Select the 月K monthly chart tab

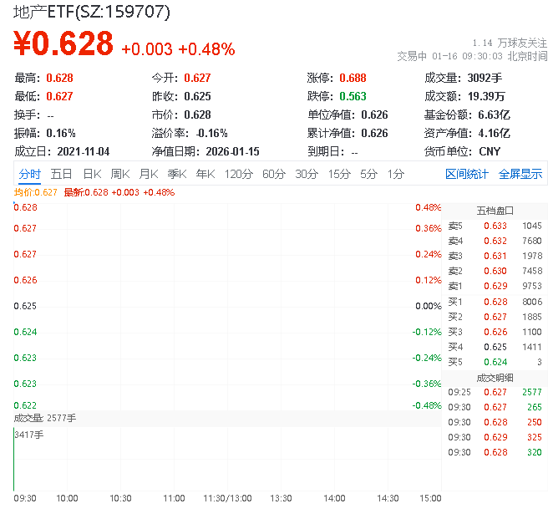pos(149,174)
